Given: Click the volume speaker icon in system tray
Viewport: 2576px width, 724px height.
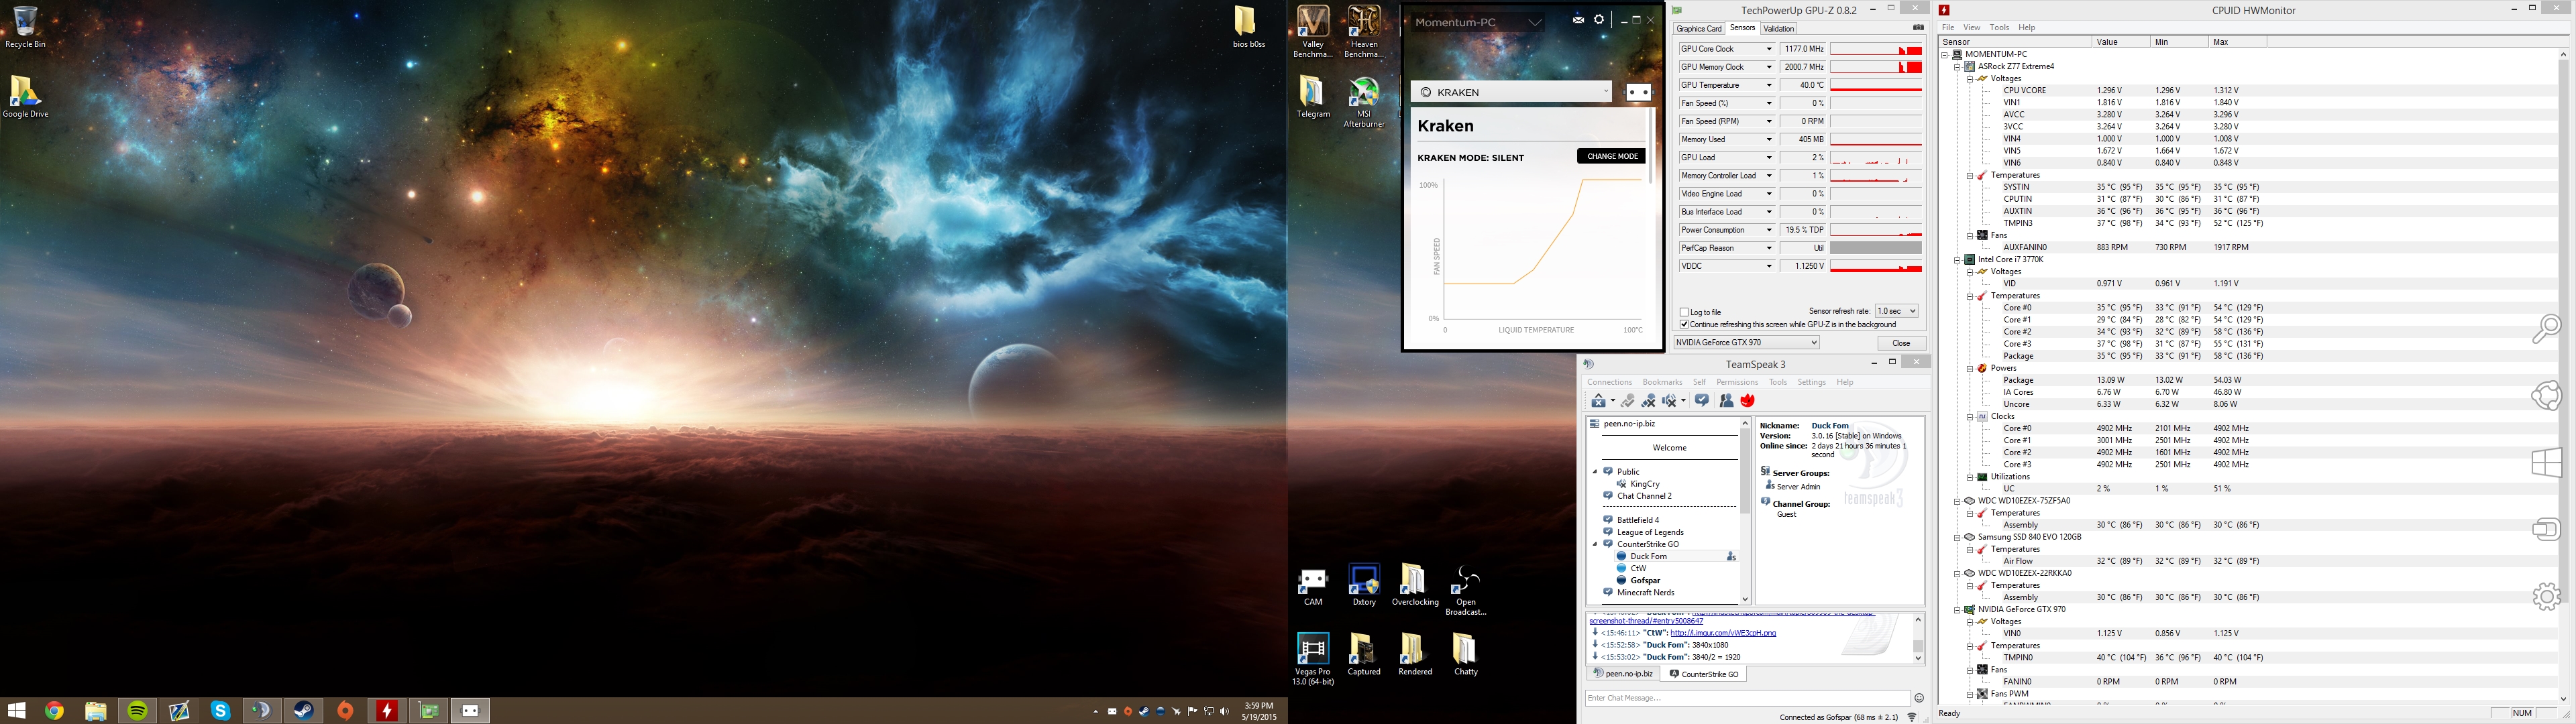Looking at the screenshot, I should pos(1224,712).
